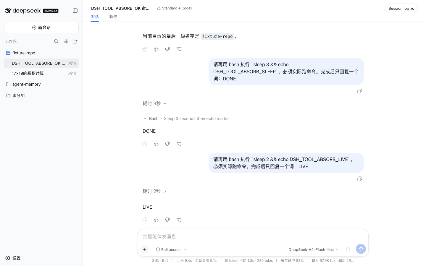
Task: Focus the 给智能体发消息 message input
Action: (253, 236)
